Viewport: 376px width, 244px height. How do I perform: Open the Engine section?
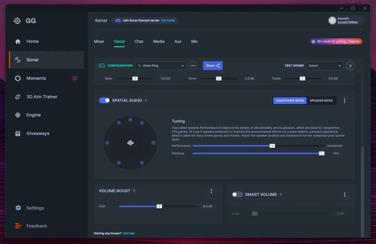34,115
